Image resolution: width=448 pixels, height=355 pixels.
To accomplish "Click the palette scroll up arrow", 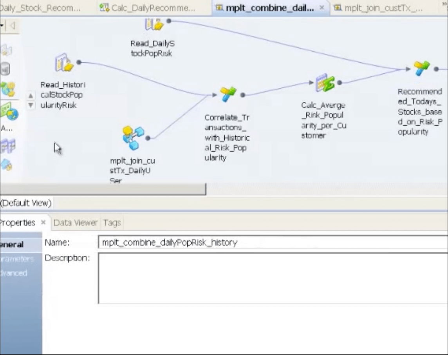I will tap(31, 96).
